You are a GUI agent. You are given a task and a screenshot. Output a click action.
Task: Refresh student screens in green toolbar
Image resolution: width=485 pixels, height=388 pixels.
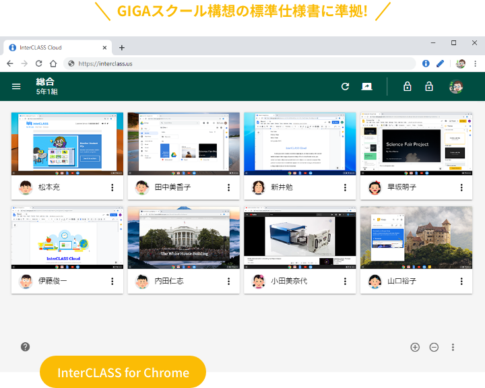[x=345, y=87]
